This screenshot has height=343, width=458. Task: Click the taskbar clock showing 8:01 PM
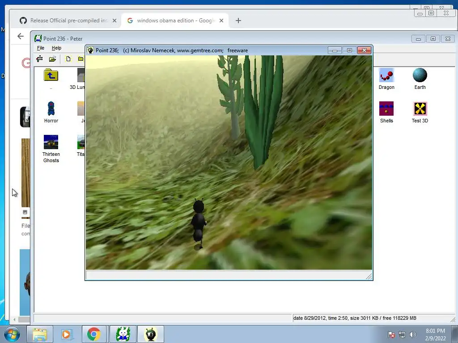pyautogui.click(x=435, y=335)
